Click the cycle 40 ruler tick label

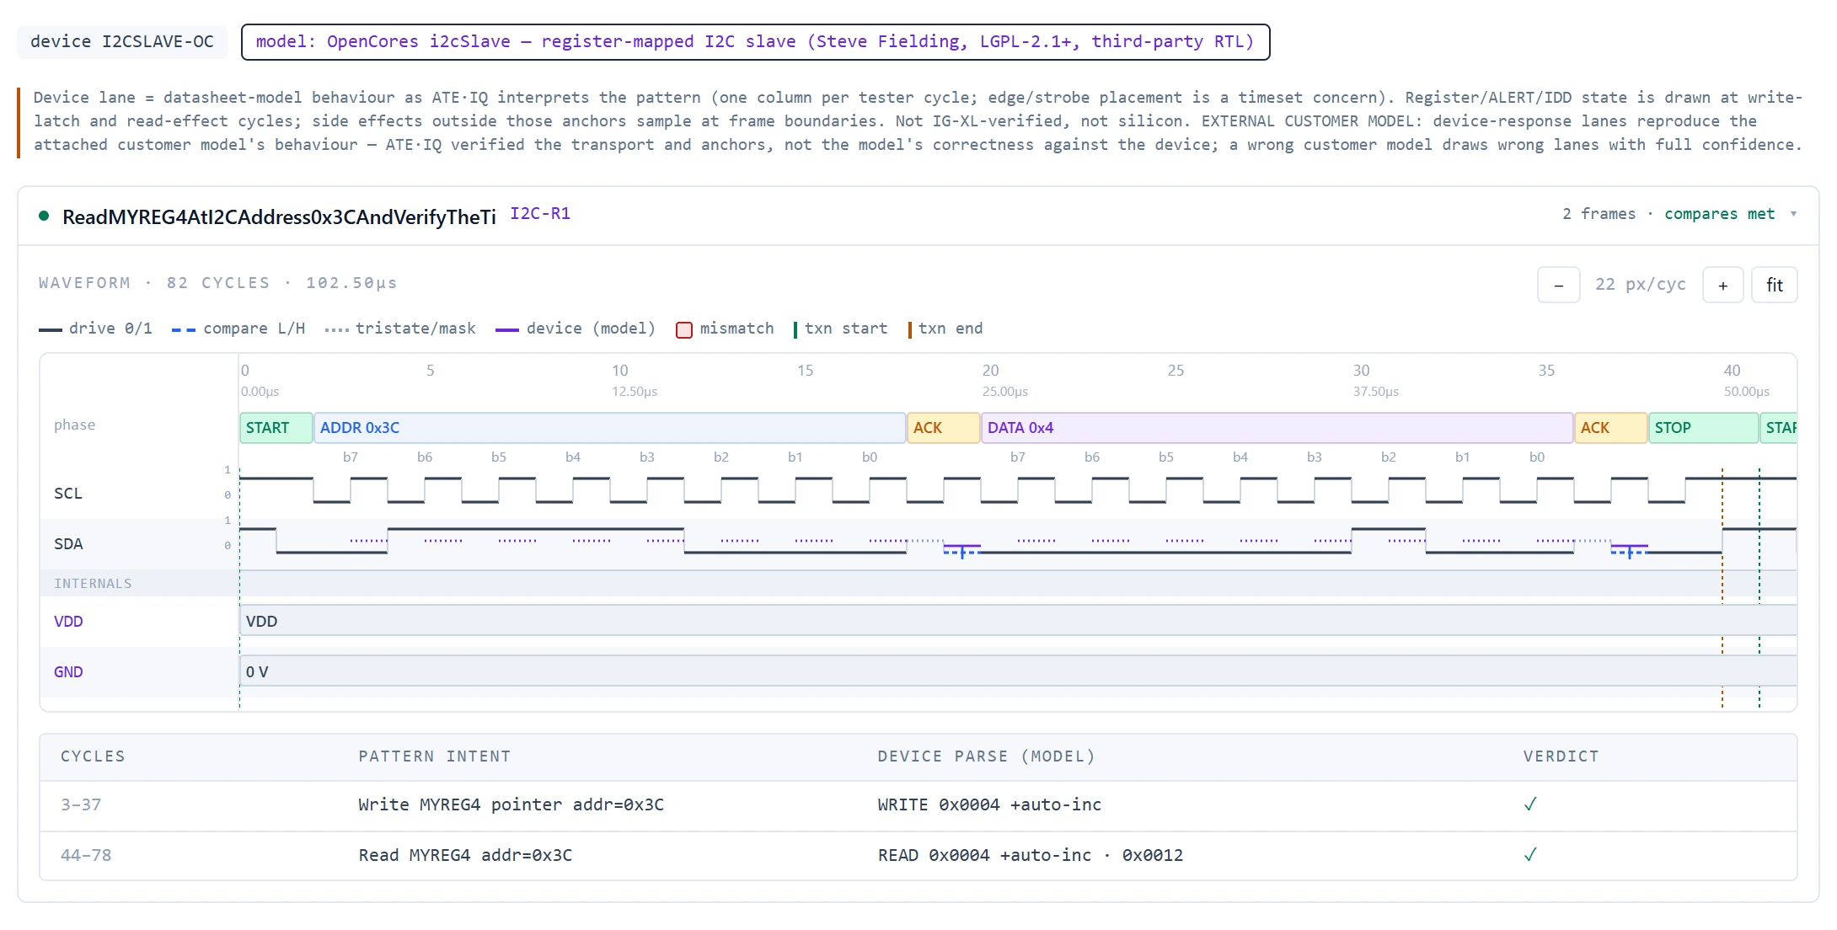tap(1732, 370)
